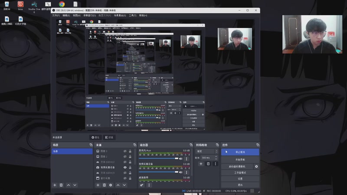Screen dimensions: 347x195
Task: Open the 工具(T) menu
Action: pos(133,16)
